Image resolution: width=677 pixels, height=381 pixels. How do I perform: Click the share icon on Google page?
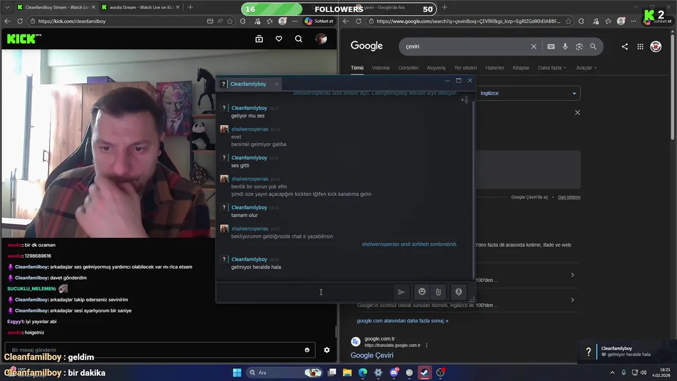pyautogui.click(x=625, y=47)
